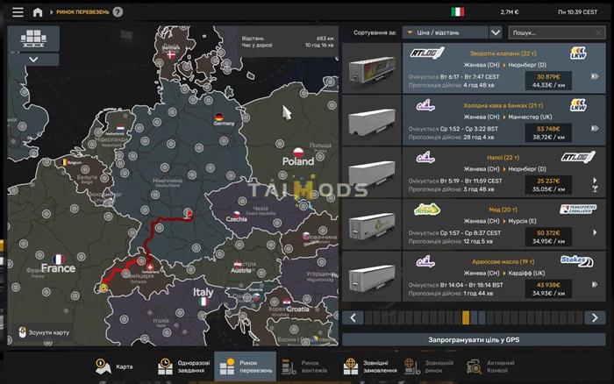Image resolution: width=614 pixels, height=384 pixels.
Task: Open the Зовнішній ринок tab
Action: pyautogui.click(x=431, y=366)
